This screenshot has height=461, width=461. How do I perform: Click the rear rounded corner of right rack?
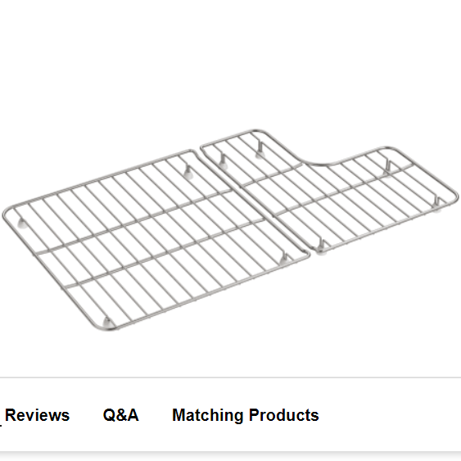[x=255, y=131]
